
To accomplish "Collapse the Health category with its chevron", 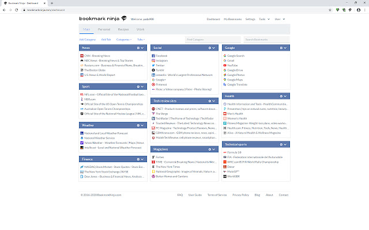I will [285, 96].
